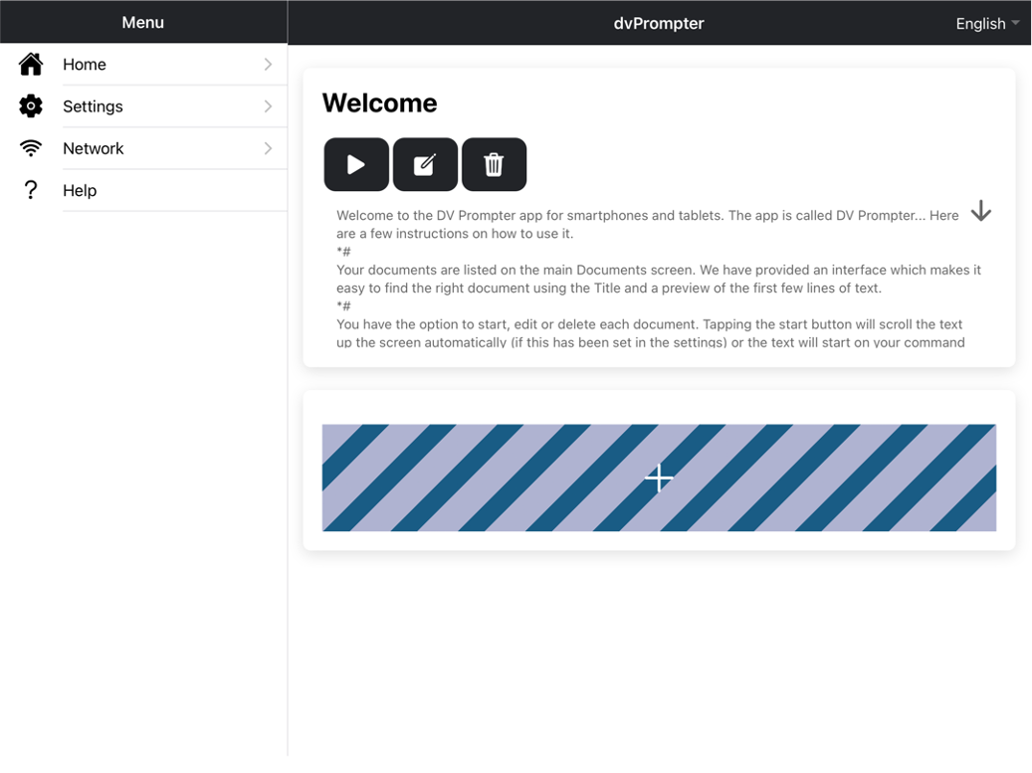Click the Welcome document title
This screenshot has width=1032, height=773.
click(379, 103)
